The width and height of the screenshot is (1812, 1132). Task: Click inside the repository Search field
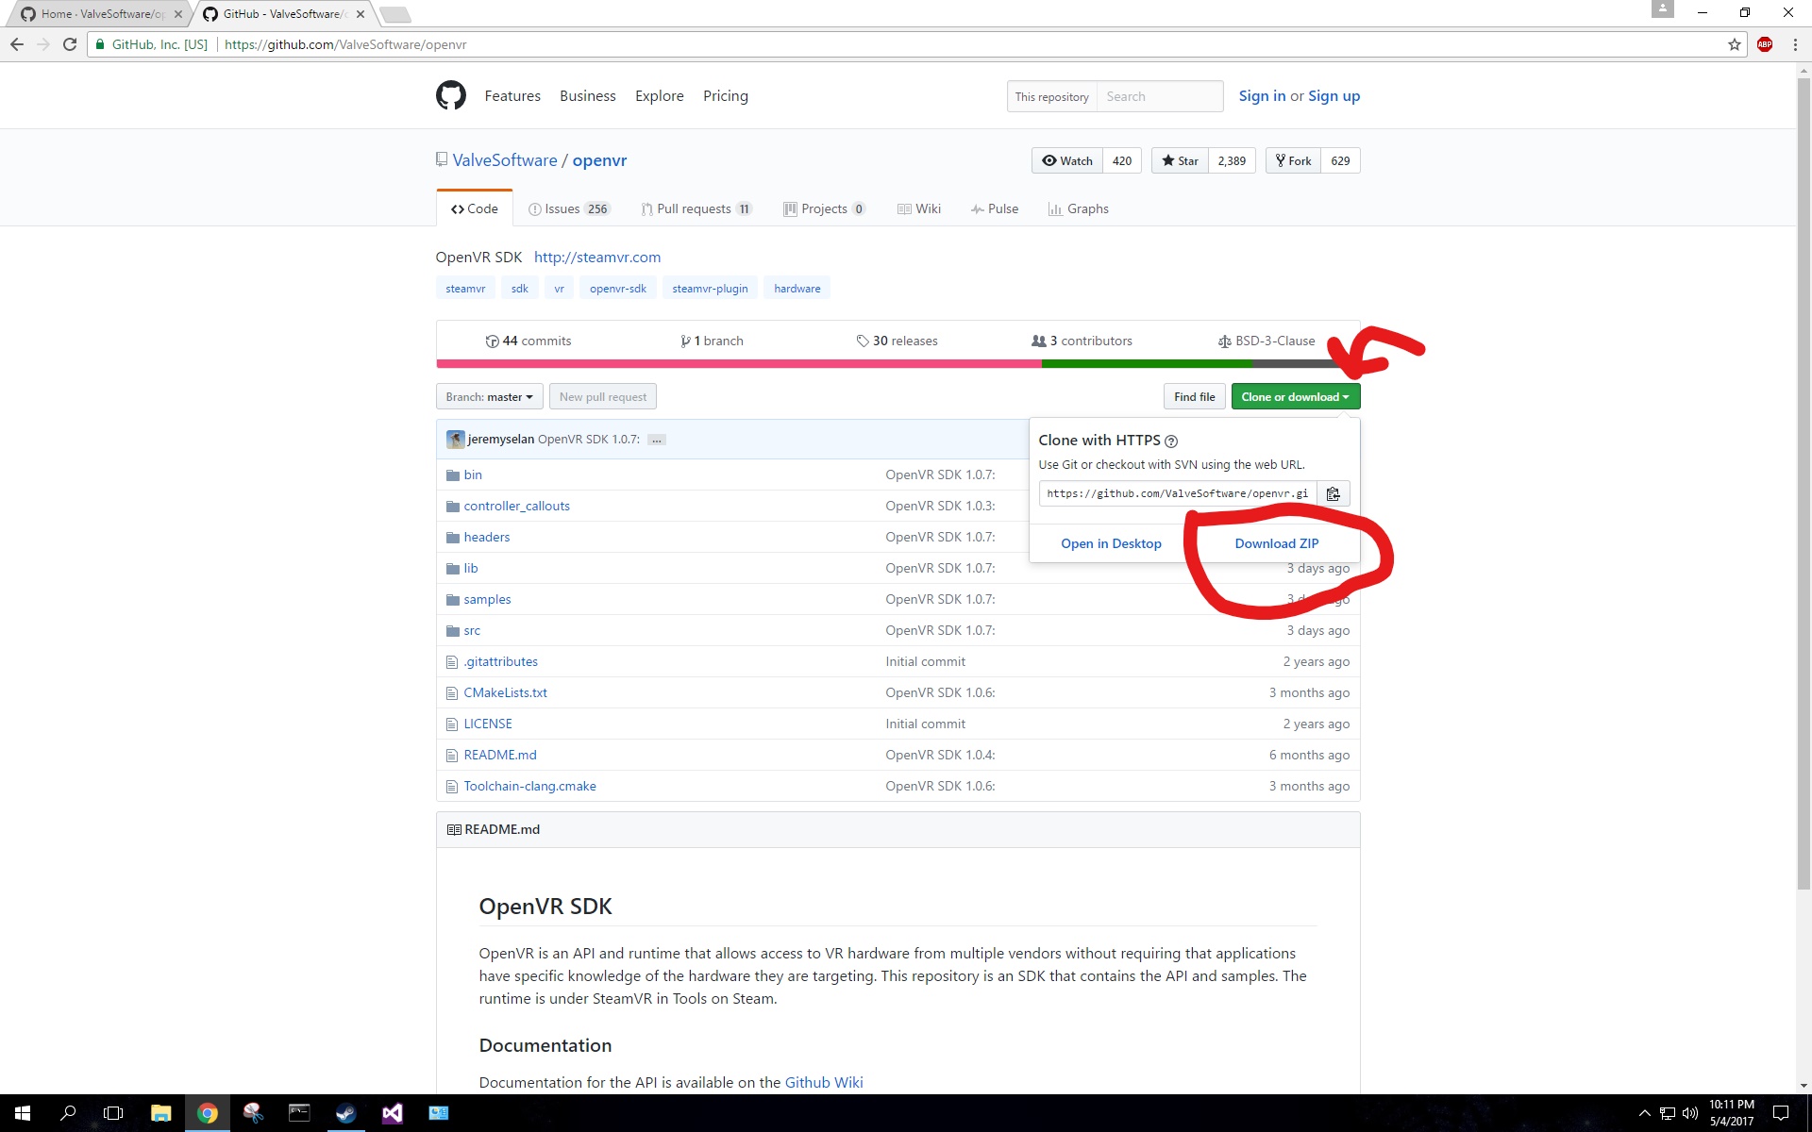(1160, 97)
